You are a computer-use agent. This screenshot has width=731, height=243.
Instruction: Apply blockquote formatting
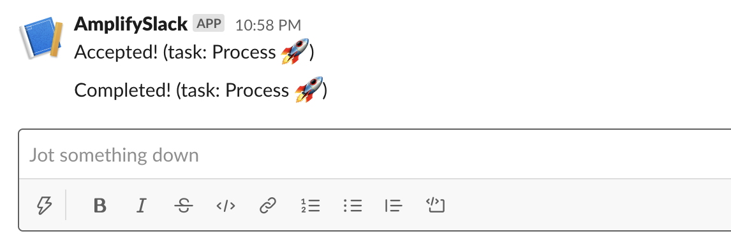[394, 205]
